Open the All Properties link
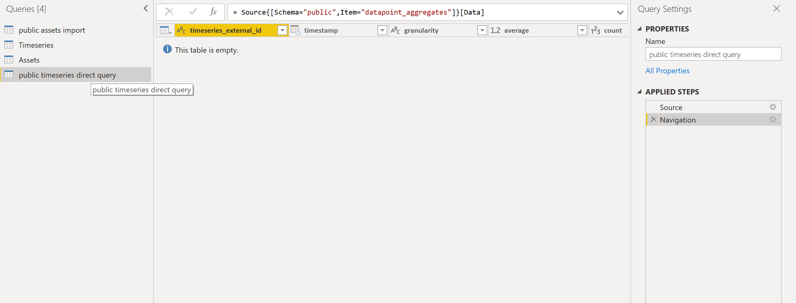 [x=667, y=71]
